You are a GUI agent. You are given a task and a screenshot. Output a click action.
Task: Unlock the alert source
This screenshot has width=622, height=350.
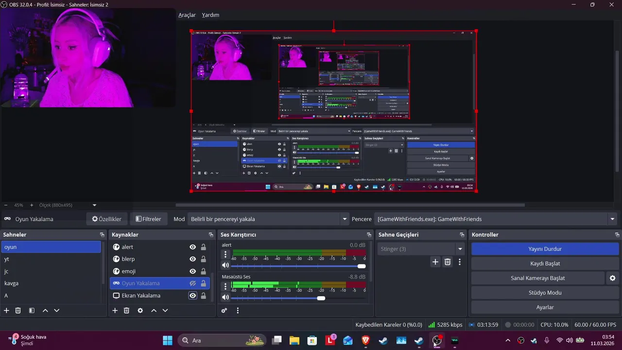click(203, 247)
